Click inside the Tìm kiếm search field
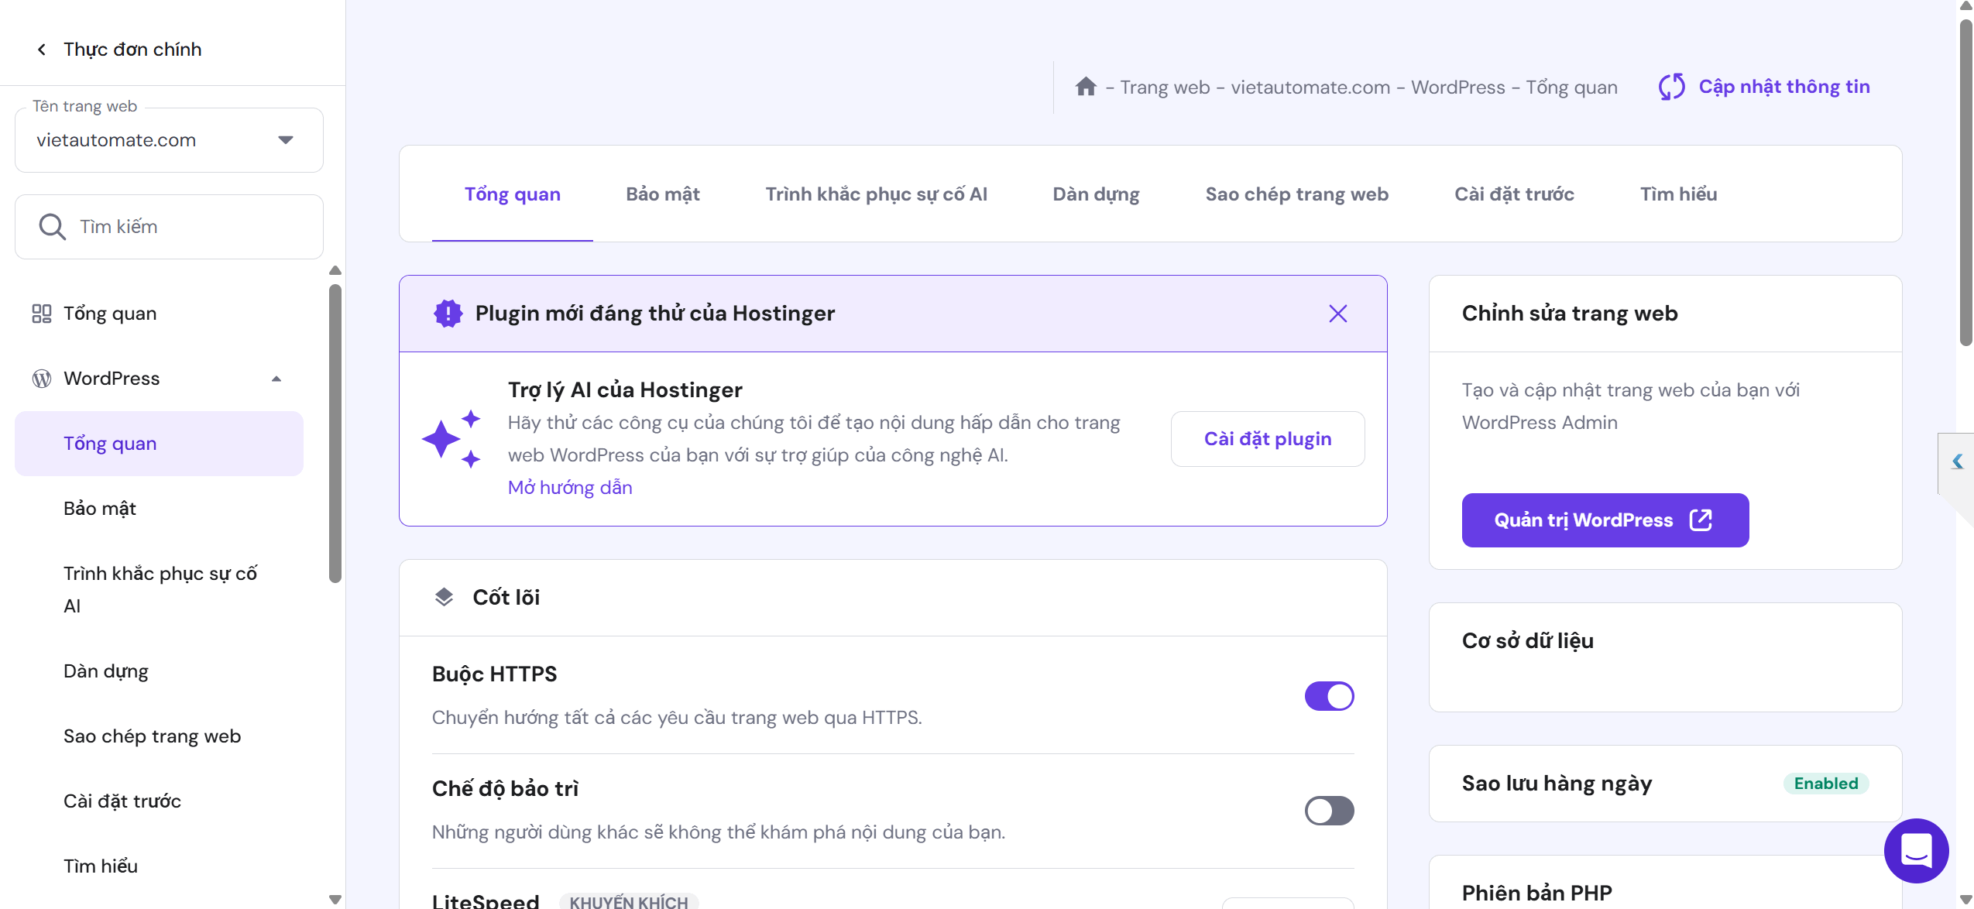 click(x=169, y=227)
